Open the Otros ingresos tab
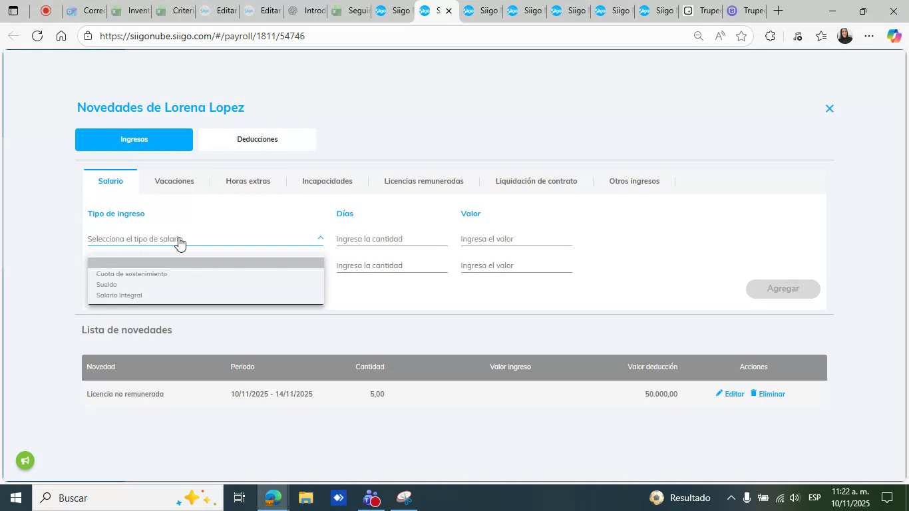The image size is (909, 511). pyautogui.click(x=634, y=181)
